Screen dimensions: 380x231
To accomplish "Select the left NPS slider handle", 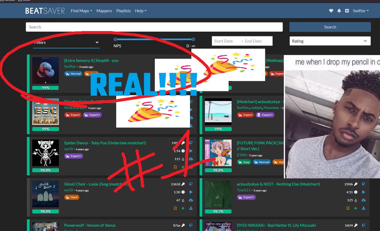I will [115, 39].
